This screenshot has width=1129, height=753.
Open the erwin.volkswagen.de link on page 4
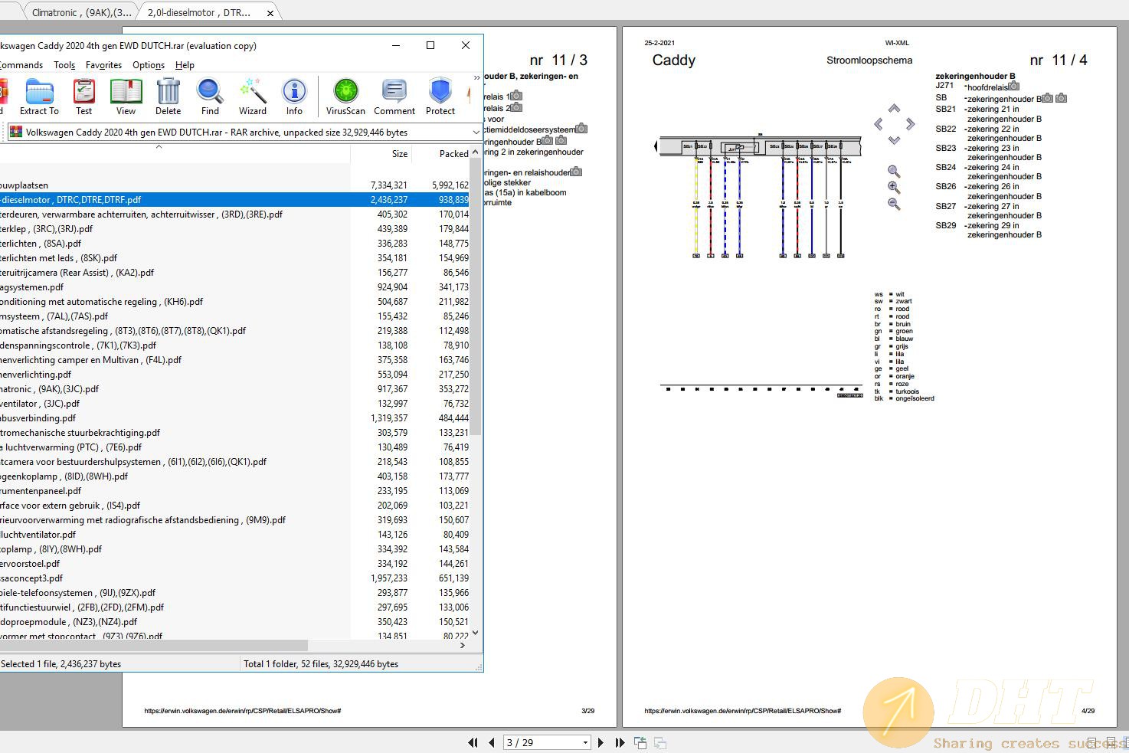742,711
